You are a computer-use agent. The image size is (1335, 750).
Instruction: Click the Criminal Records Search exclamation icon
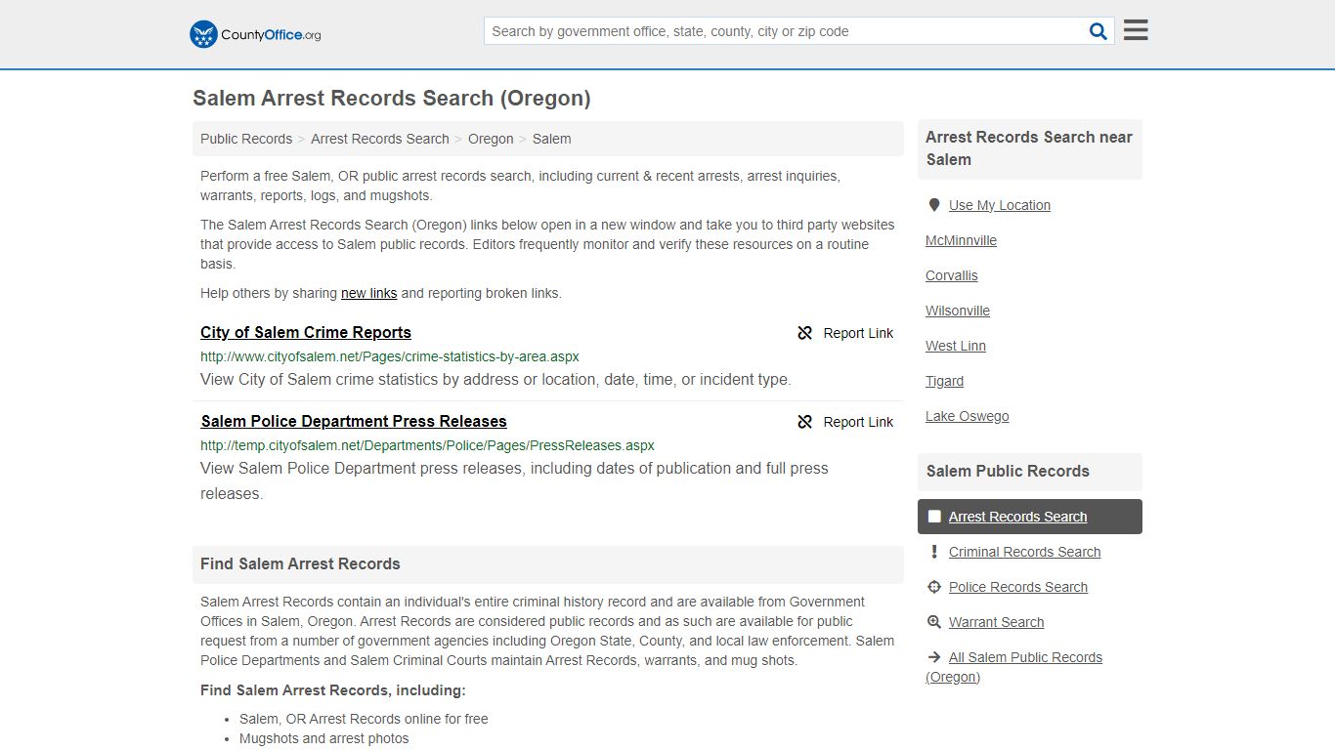(934, 552)
